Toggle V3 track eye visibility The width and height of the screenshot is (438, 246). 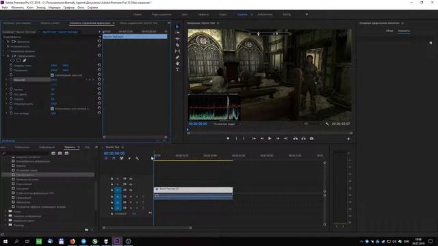tap(131, 178)
